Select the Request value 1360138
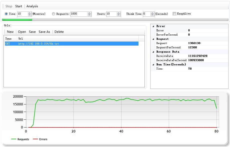The image size is (230, 147). pyautogui.click(x=194, y=43)
